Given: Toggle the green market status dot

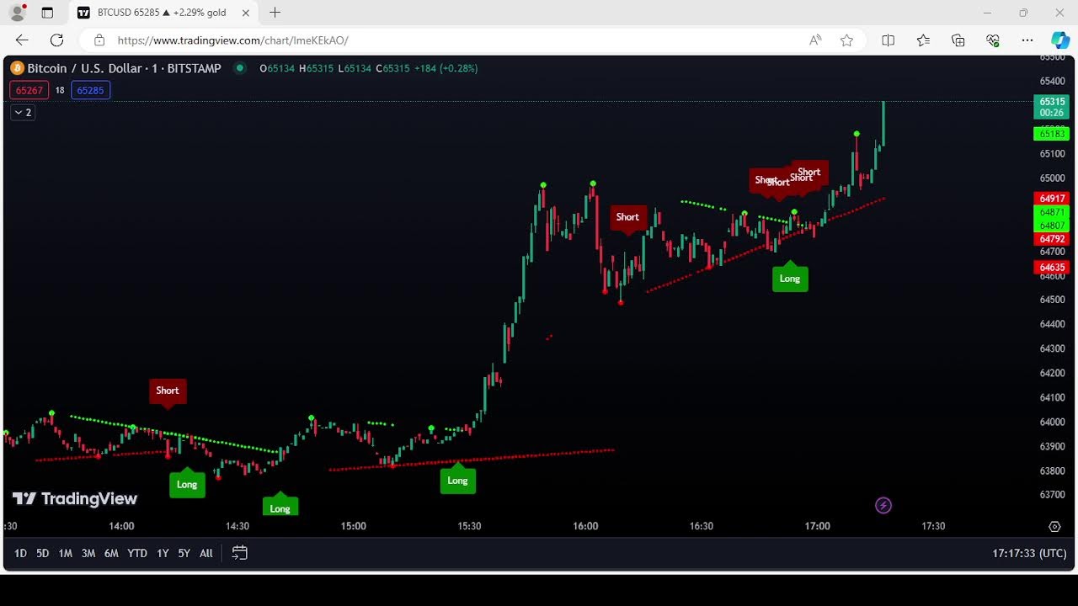Looking at the screenshot, I should 240,68.
